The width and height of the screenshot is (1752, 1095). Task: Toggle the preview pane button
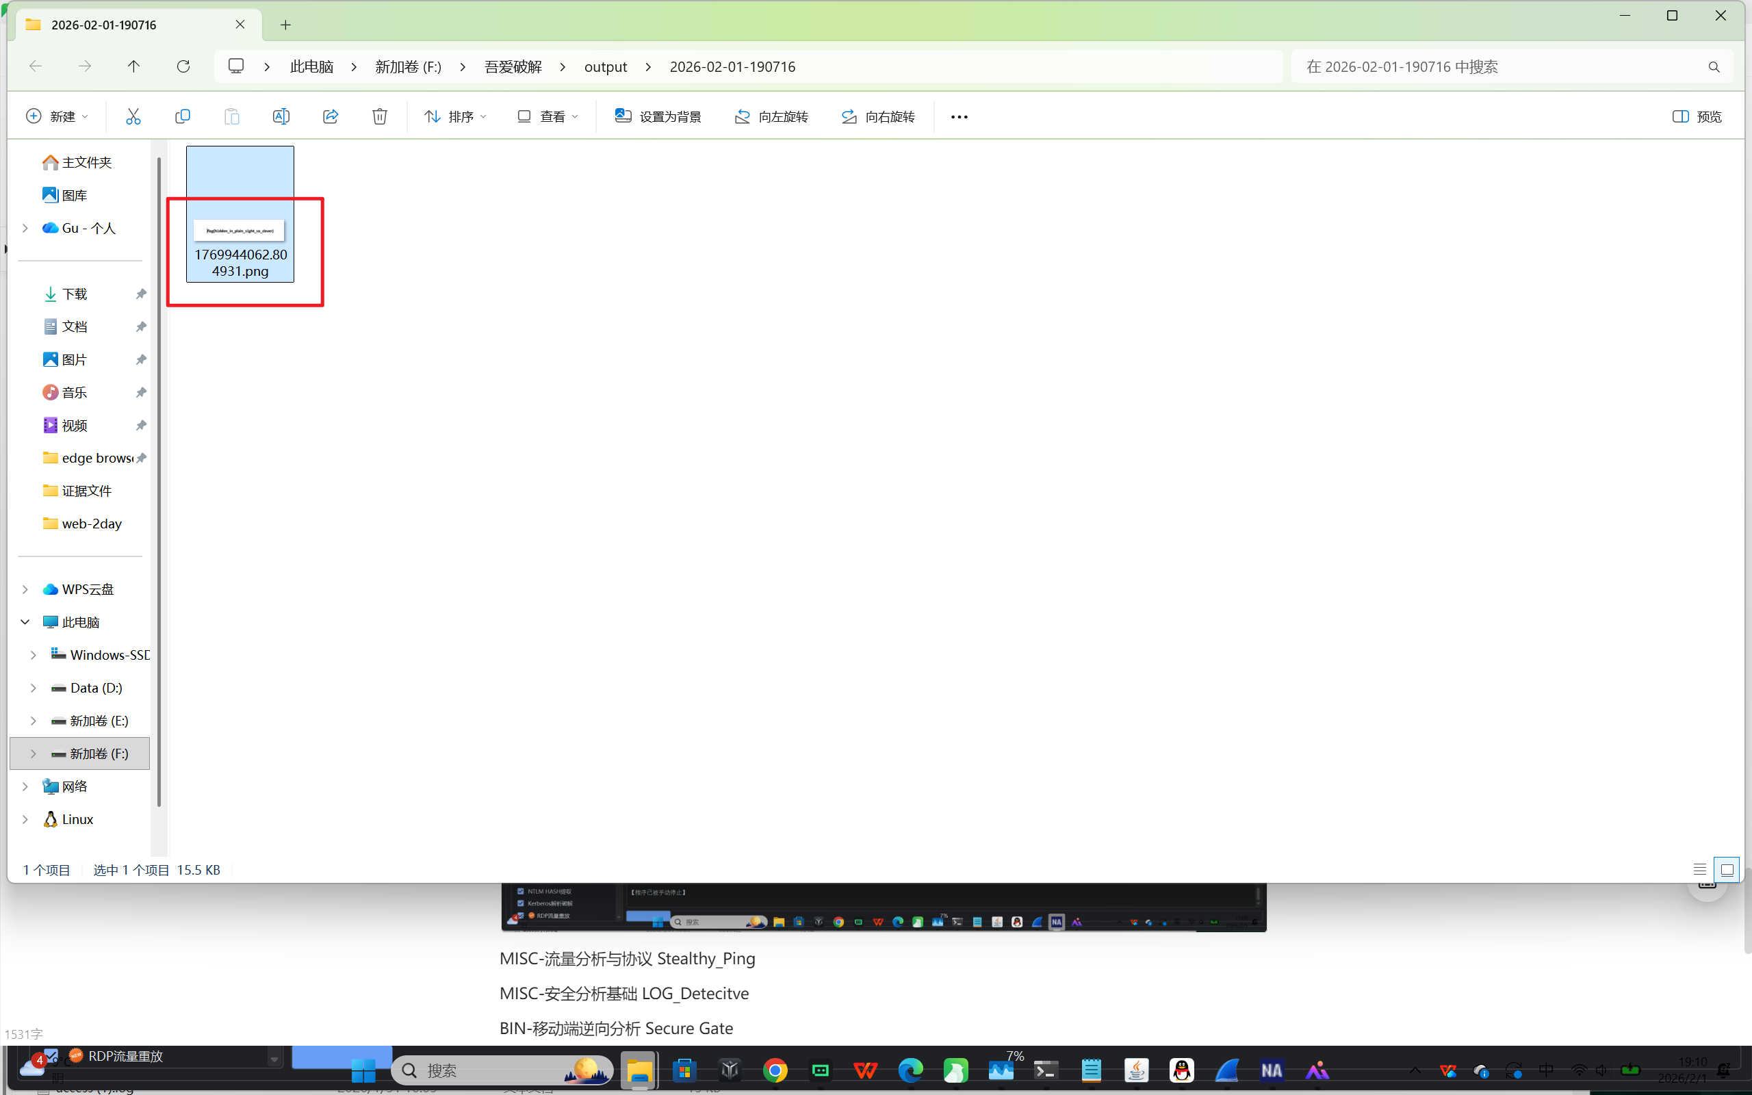point(1697,116)
